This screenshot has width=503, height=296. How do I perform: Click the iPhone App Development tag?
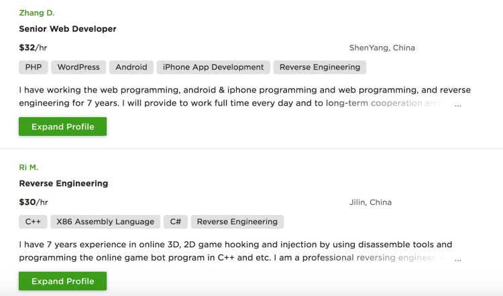213,67
